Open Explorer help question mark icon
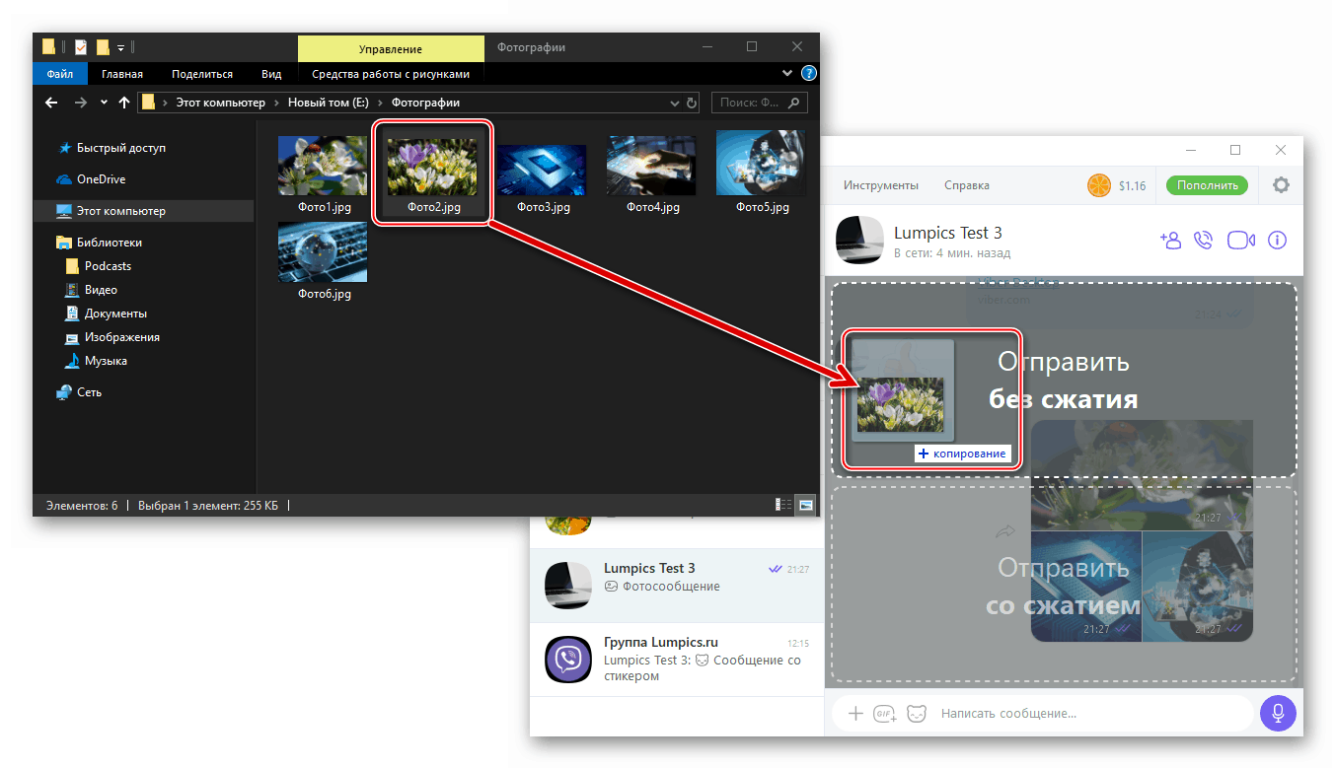Viewport: 1335px width, 768px height. [809, 73]
